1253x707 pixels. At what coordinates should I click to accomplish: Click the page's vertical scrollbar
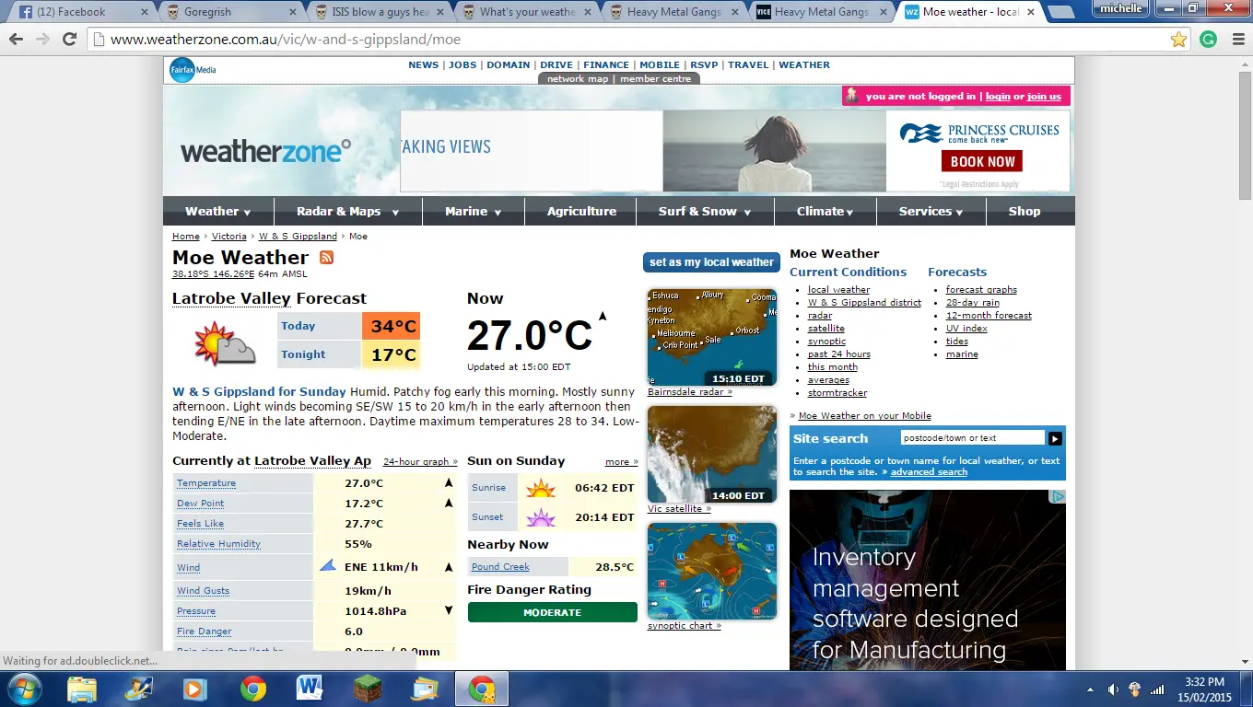point(1245,137)
